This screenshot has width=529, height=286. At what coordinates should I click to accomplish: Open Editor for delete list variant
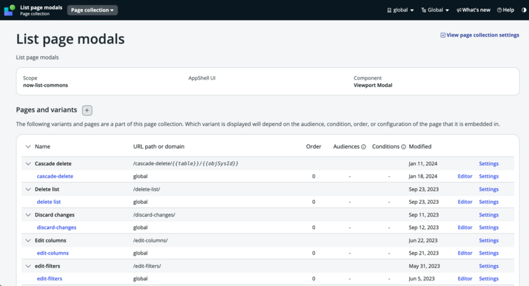[x=465, y=202]
